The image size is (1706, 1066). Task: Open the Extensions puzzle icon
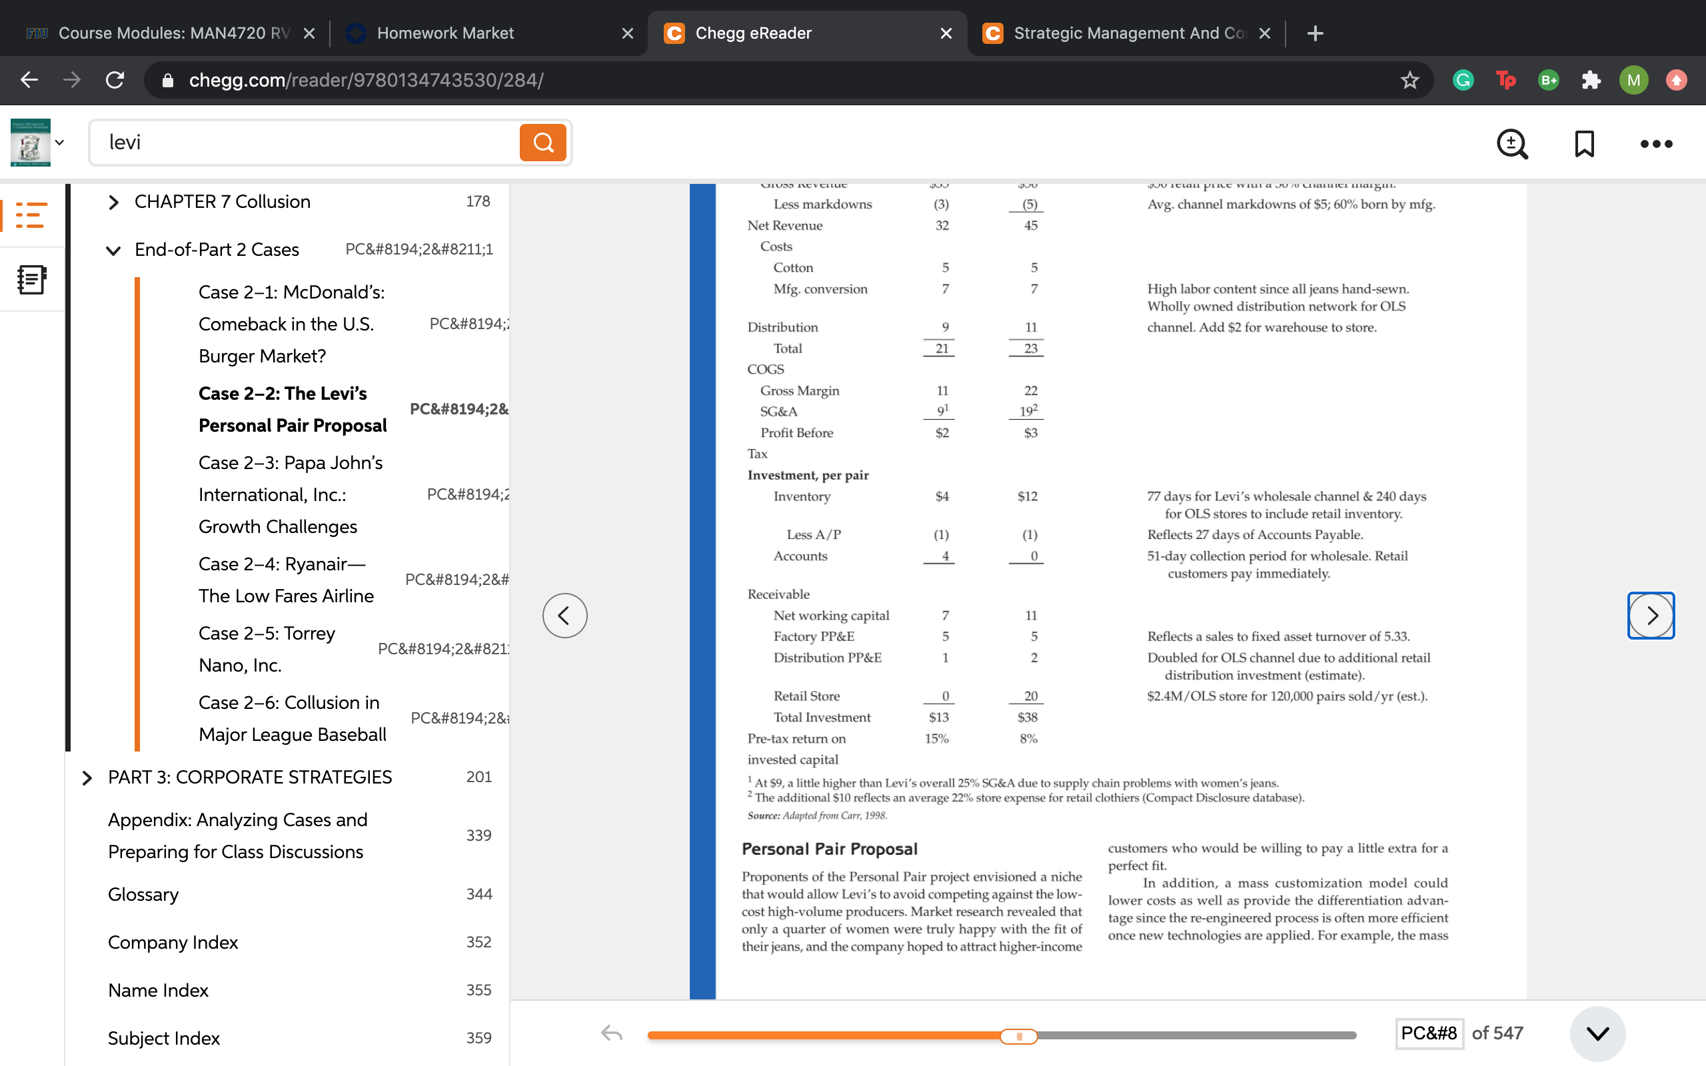1591,80
